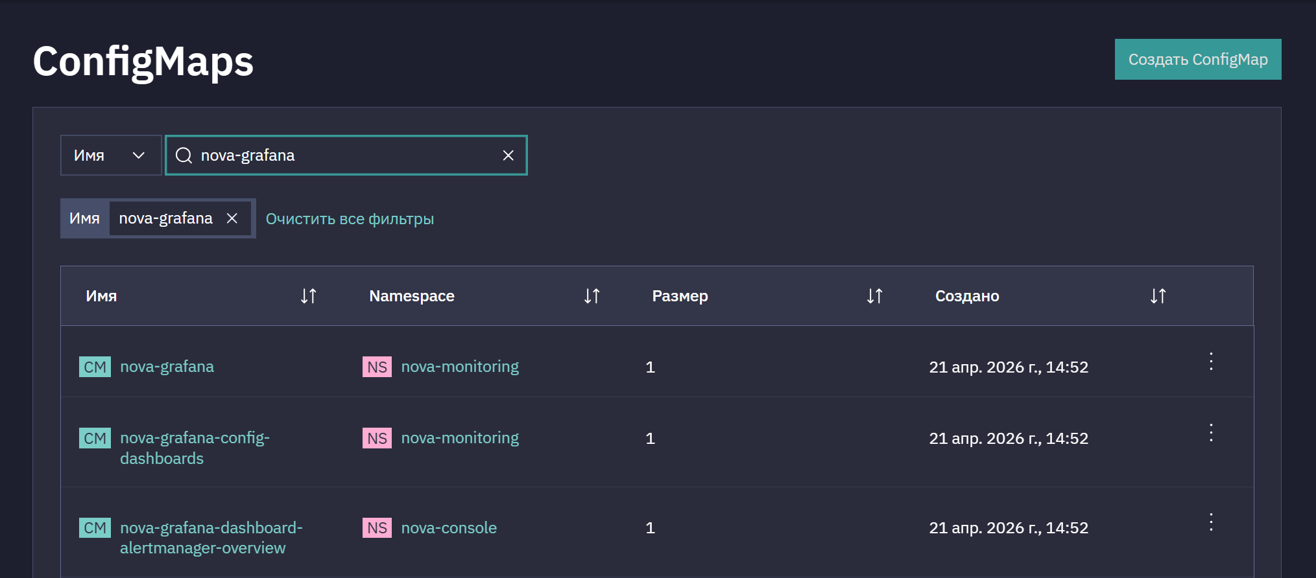The image size is (1316, 578).
Task: Click the magnifier search icon
Action: [x=184, y=156]
